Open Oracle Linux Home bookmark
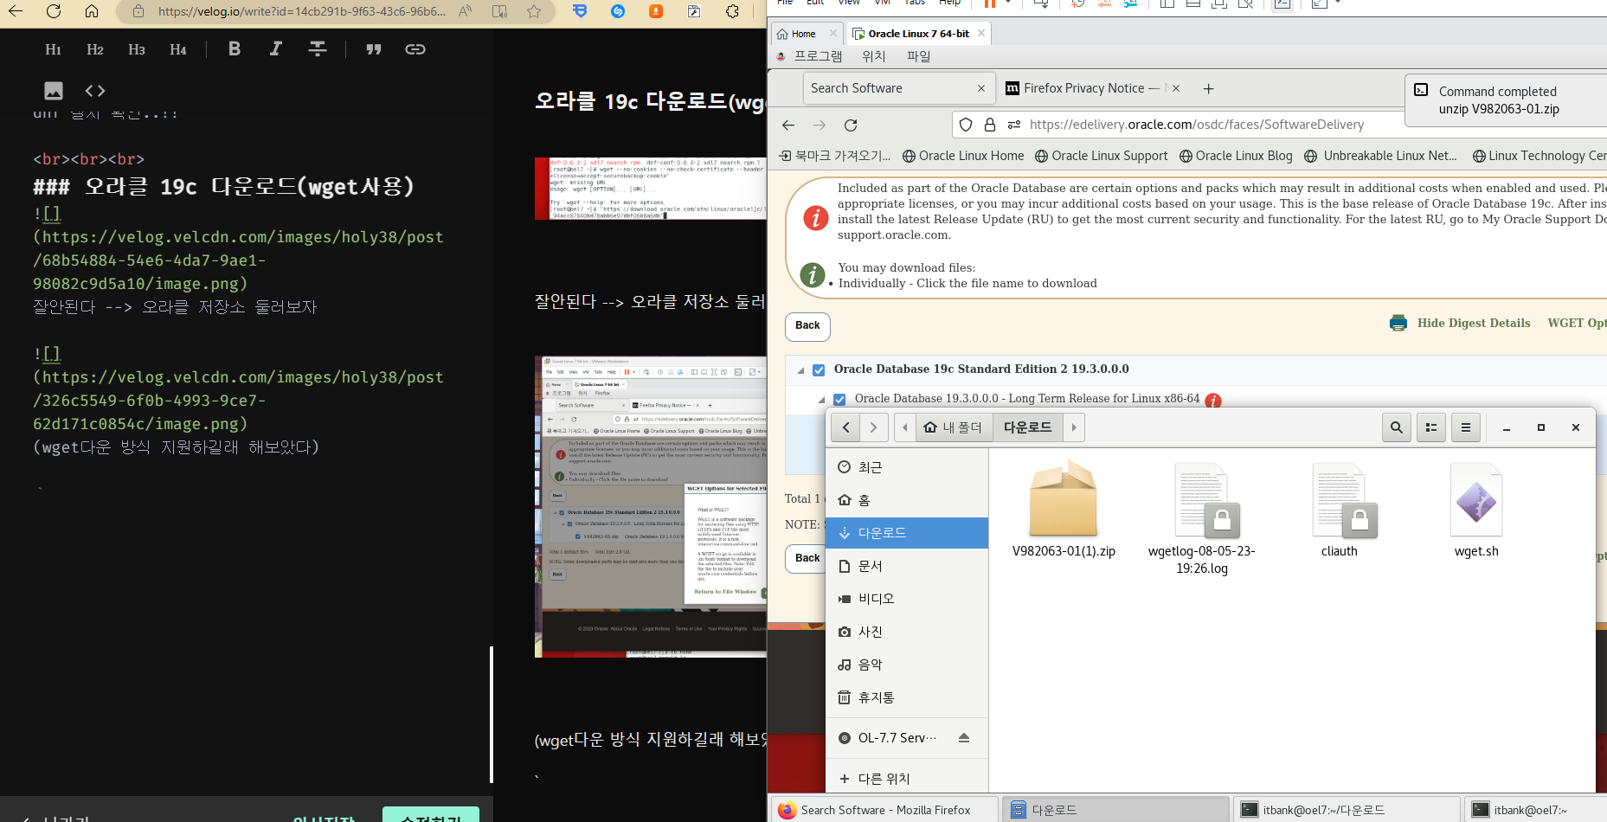The width and height of the screenshot is (1607, 822). [x=963, y=156]
